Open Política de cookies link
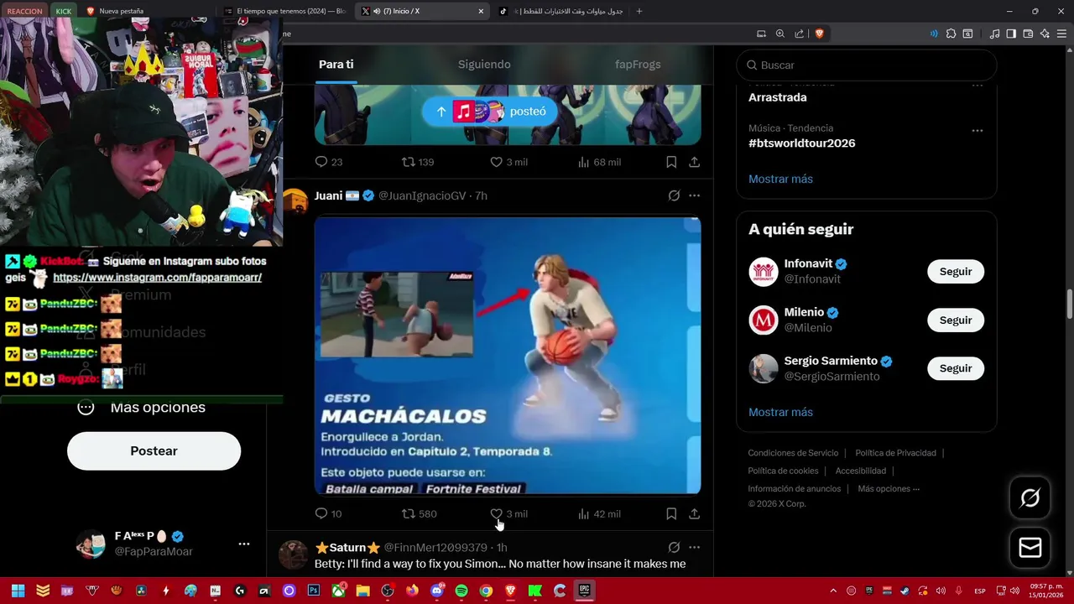Screen dimensions: 1074x604 [783, 471]
